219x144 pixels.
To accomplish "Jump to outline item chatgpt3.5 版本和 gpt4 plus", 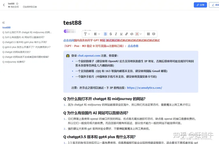I will (x=25, y=42).
